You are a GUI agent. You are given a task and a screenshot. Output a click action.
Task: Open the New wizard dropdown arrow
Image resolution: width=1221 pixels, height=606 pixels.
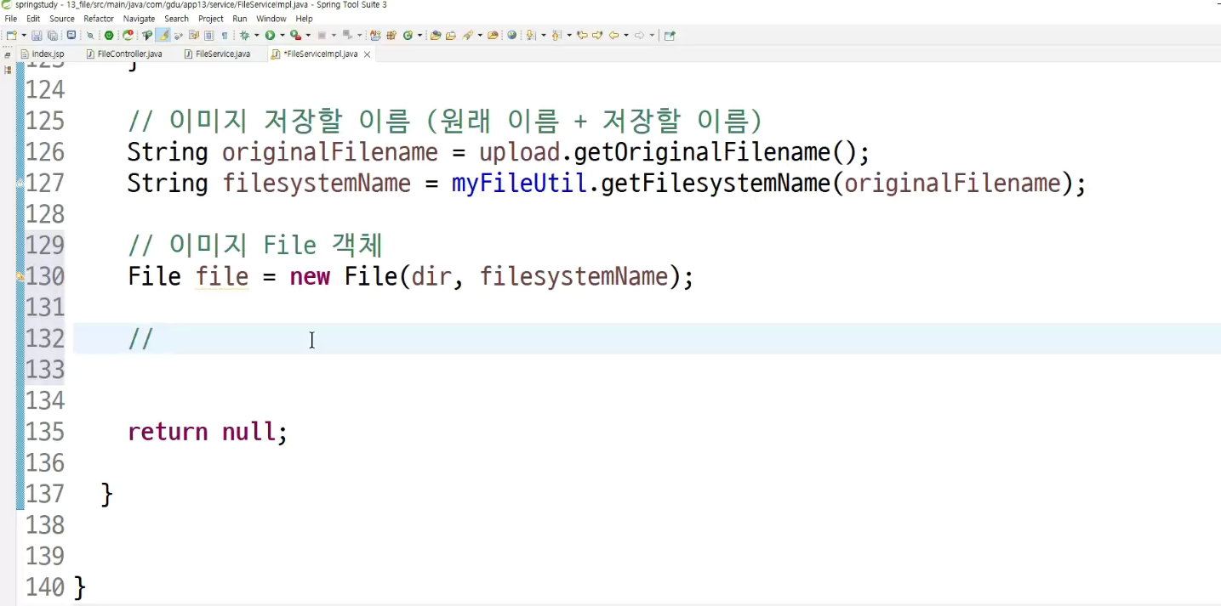pyautogui.click(x=24, y=35)
